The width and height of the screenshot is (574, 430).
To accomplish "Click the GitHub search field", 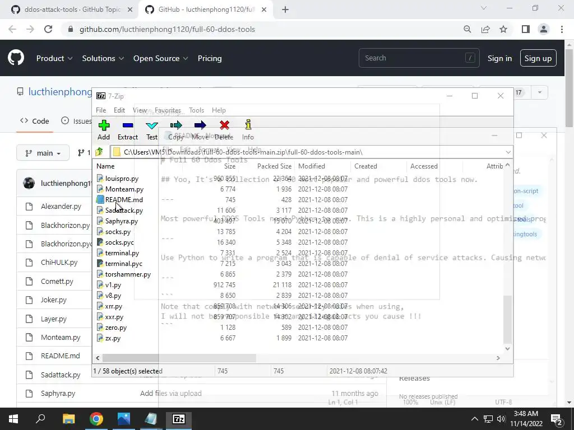I will point(419,58).
